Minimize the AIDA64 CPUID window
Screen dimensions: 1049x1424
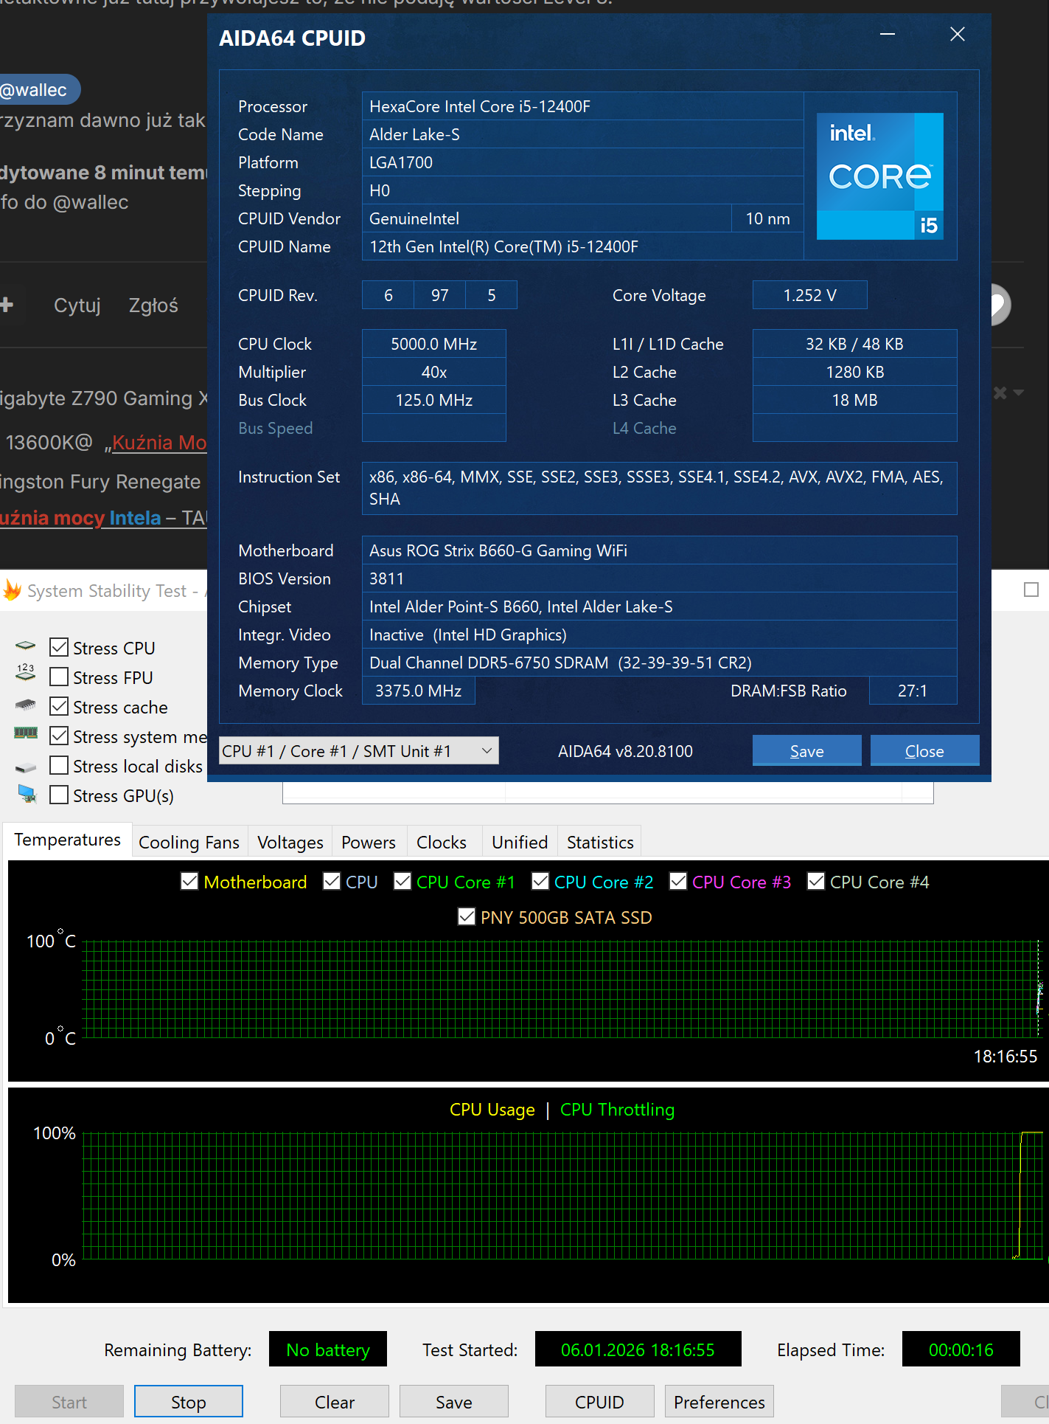pos(888,34)
